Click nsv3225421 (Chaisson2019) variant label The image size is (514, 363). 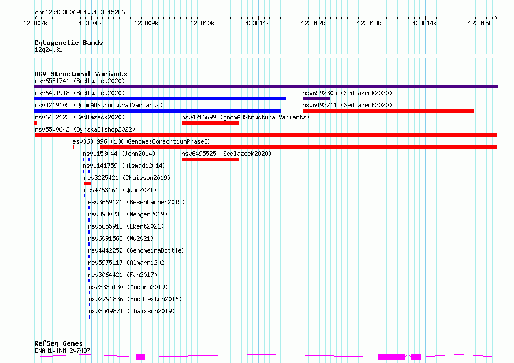tap(127, 178)
